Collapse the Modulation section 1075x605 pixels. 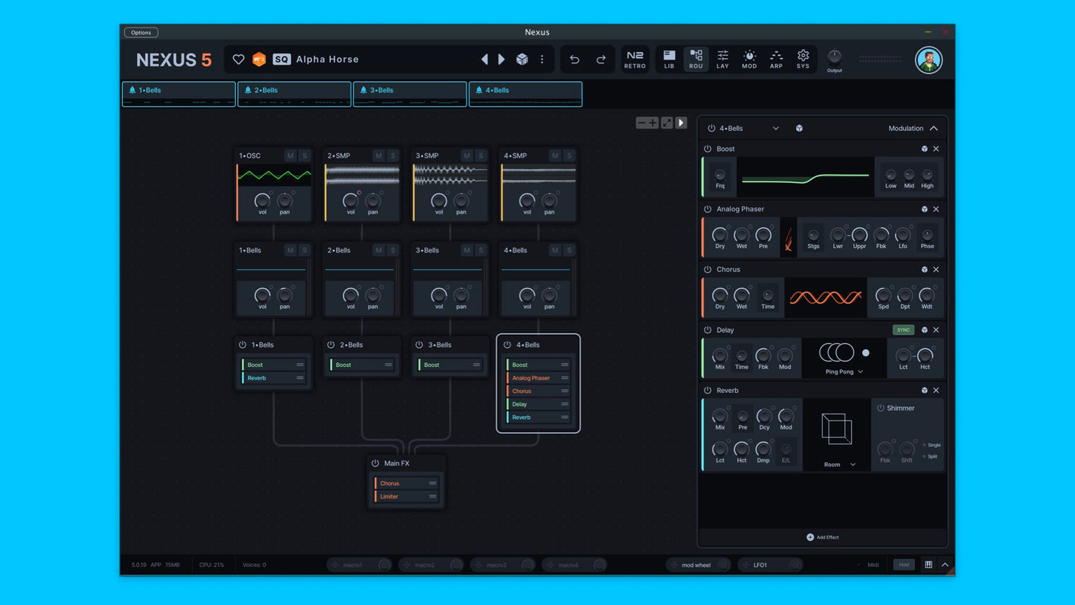934,128
